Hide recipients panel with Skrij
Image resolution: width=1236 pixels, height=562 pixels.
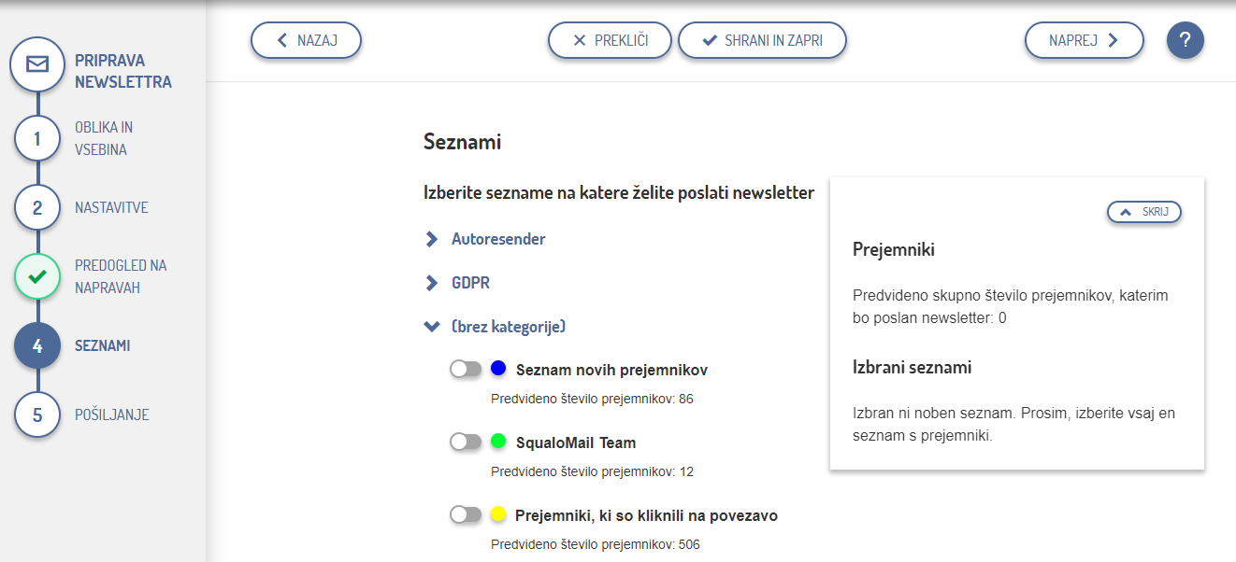tap(1144, 212)
